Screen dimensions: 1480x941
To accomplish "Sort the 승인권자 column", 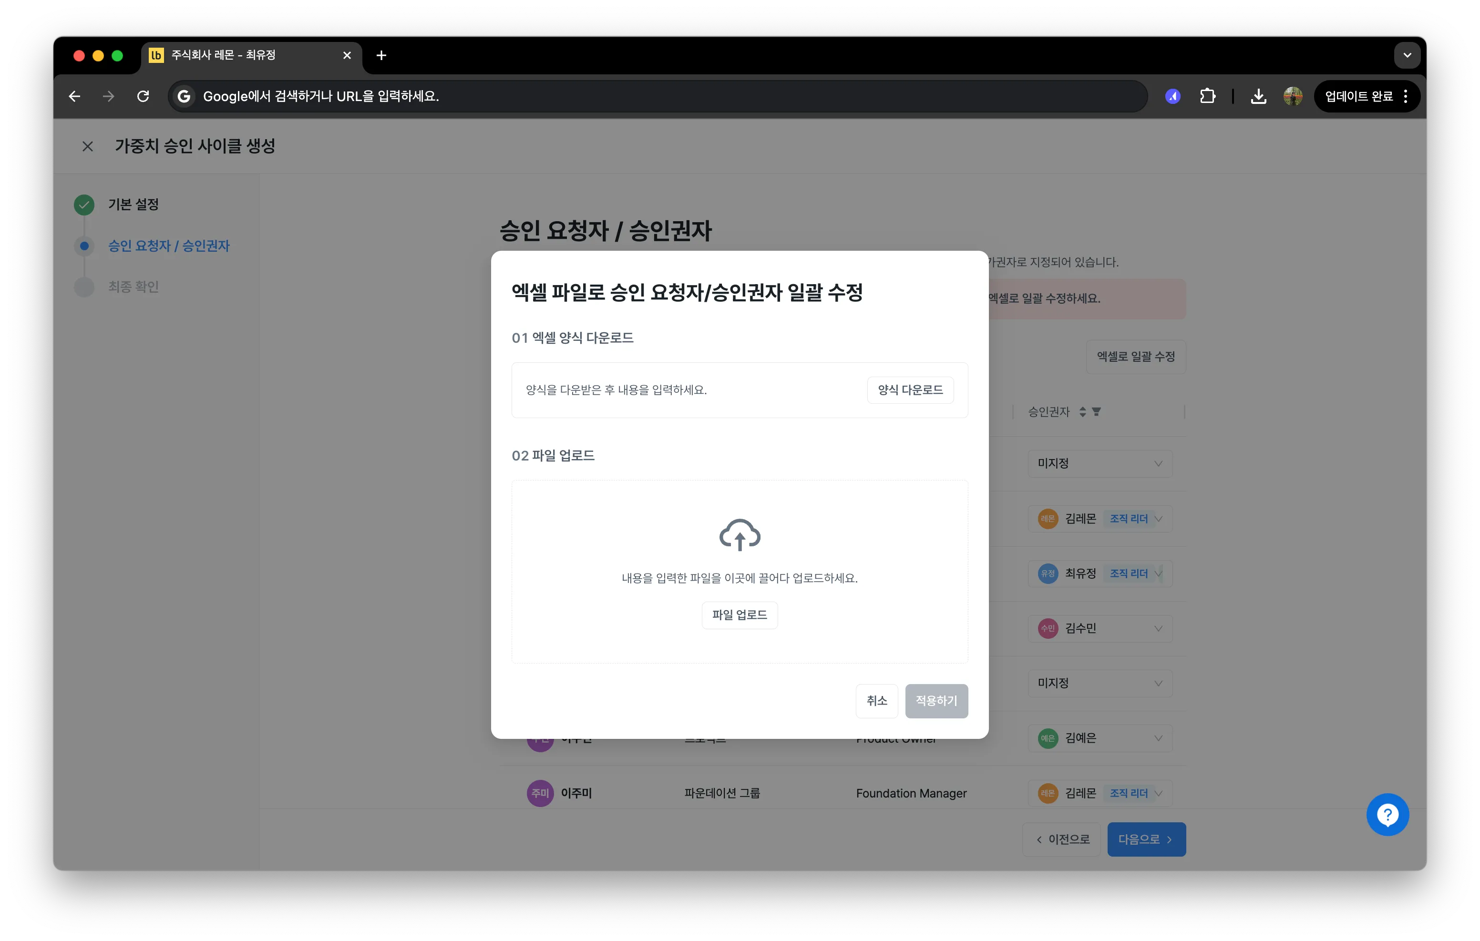I will pos(1083,412).
